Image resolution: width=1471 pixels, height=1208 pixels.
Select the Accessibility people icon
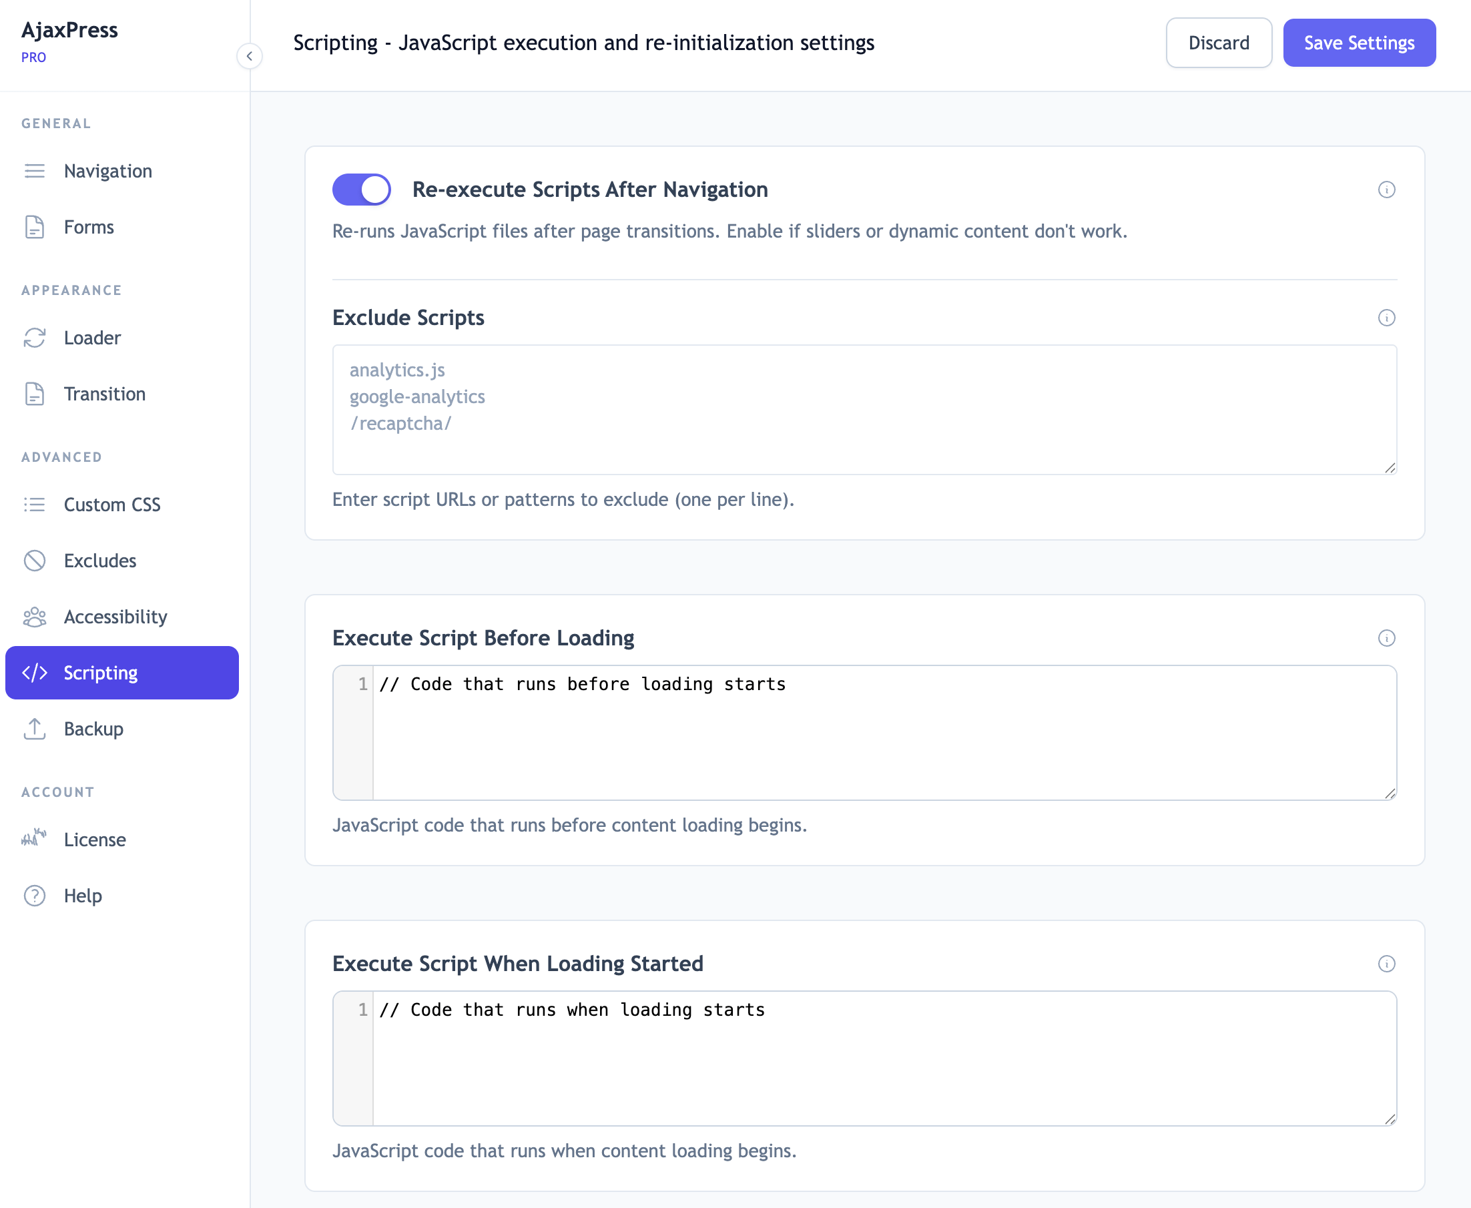pyautogui.click(x=35, y=617)
